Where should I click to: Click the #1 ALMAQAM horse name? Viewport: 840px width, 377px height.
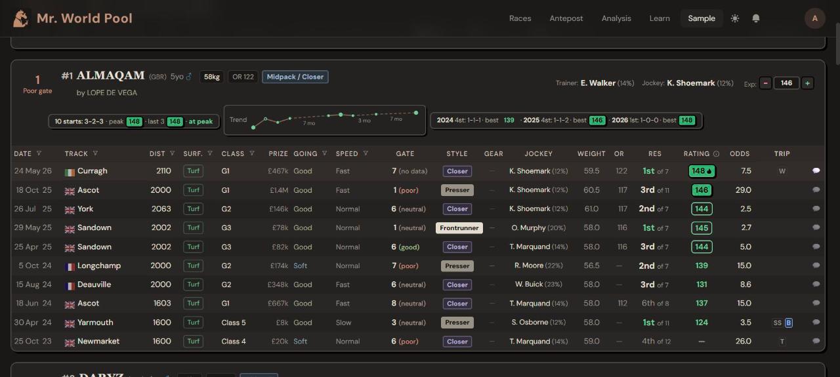103,76
